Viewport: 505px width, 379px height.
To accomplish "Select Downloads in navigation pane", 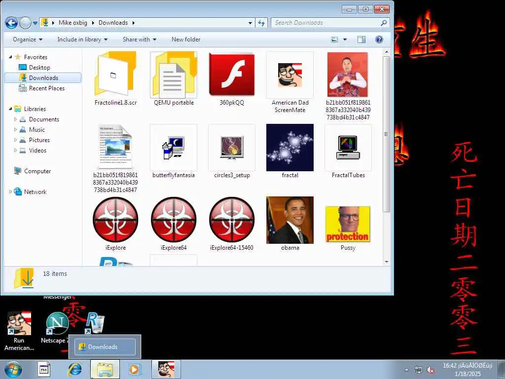I will (x=43, y=77).
